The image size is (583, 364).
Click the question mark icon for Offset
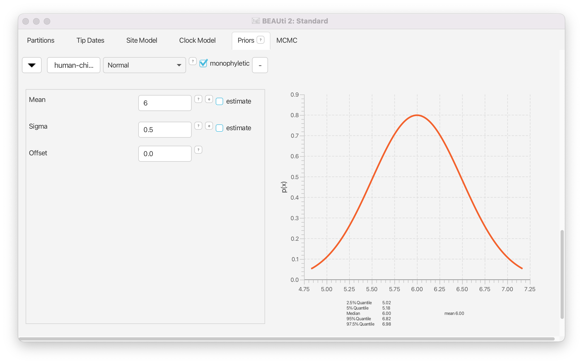[198, 150]
